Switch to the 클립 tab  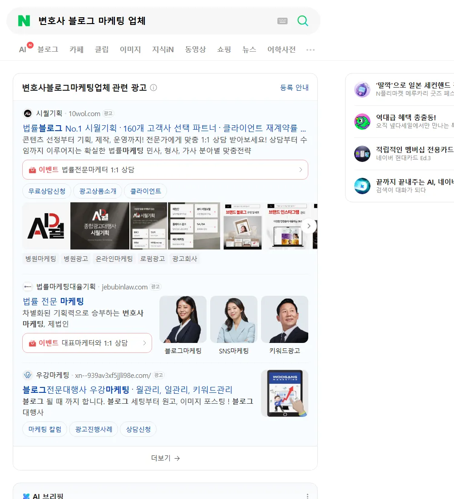click(x=102, y=49)
